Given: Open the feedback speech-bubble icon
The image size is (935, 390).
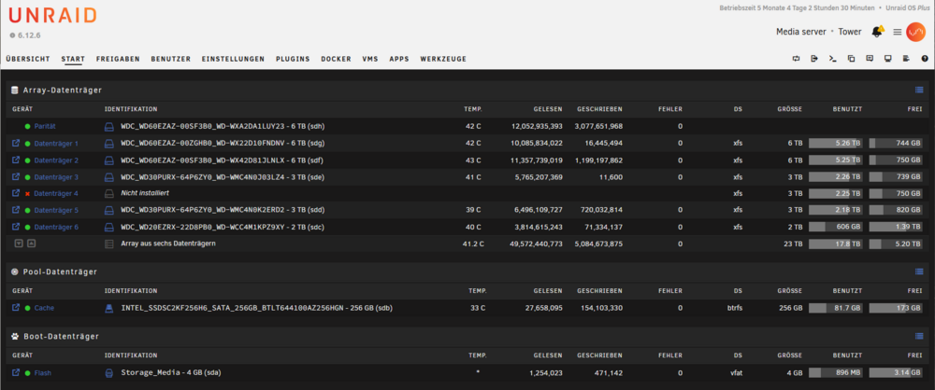Looking at the screenshot, I should click(870, 59).
